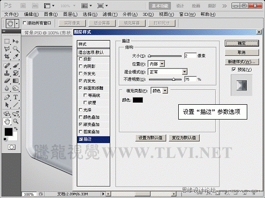Enable Pattern Overlay (图案叠加) style
265x198 pixels.
81,132
